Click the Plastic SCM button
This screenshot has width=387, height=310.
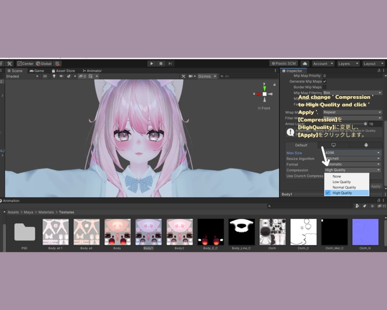[283, 64]
